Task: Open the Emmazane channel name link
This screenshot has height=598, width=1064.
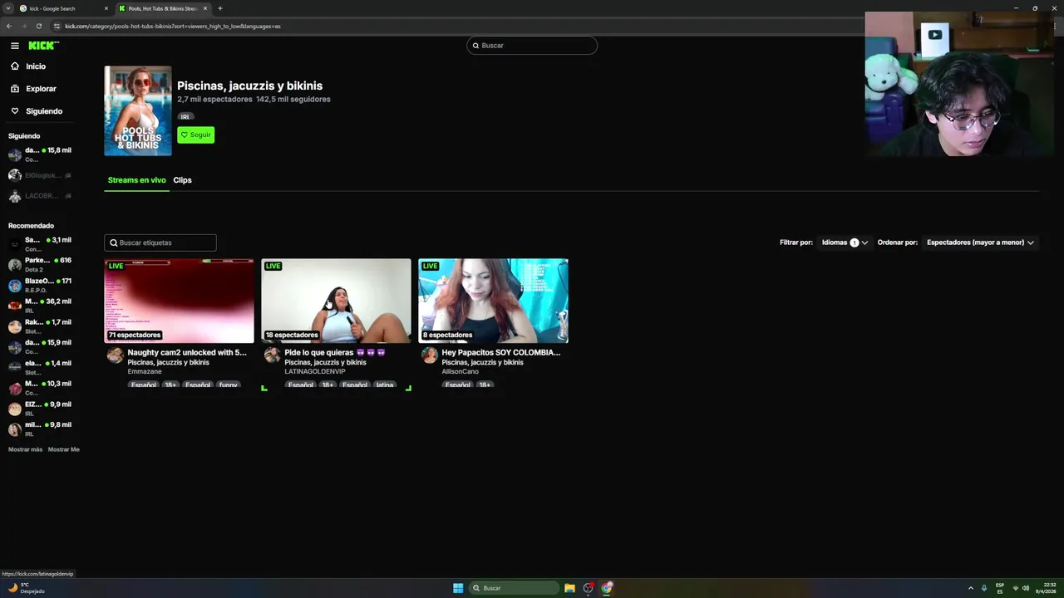Action: [145, 371]
